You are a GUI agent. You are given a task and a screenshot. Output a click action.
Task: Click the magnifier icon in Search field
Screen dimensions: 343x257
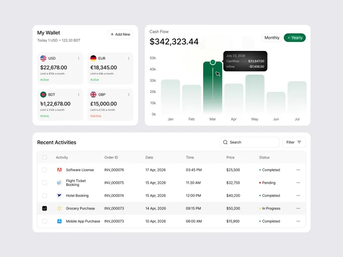click(225, 142)
